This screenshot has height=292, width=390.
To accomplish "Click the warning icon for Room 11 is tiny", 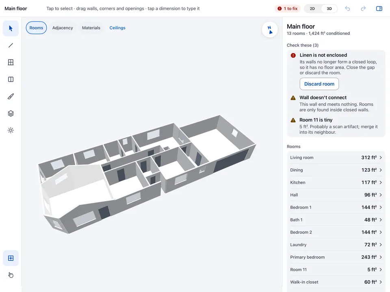I will (293, 120).
